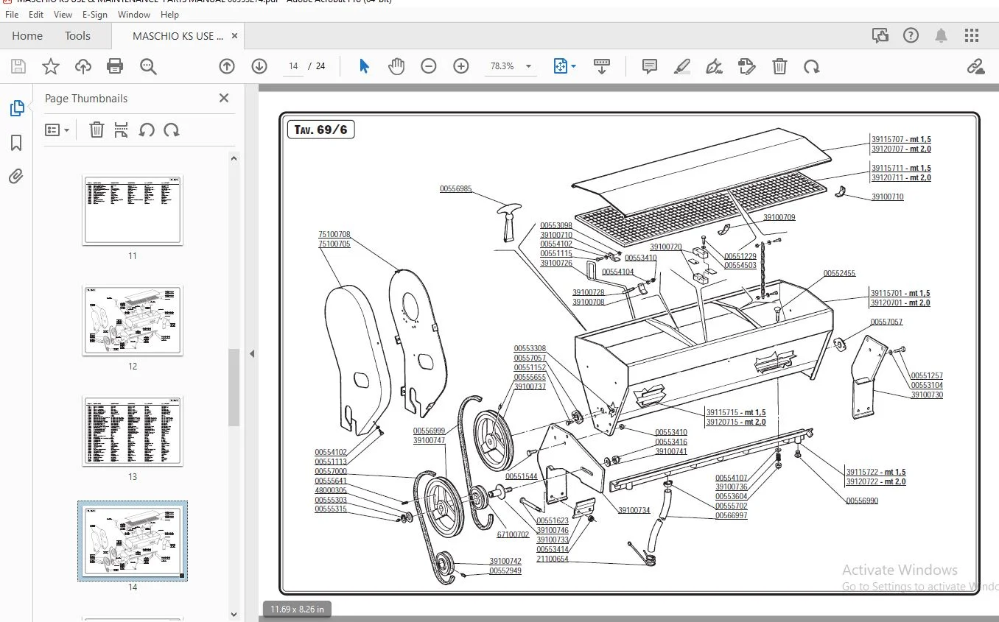Click the zoom out minus button

[429, 66]
